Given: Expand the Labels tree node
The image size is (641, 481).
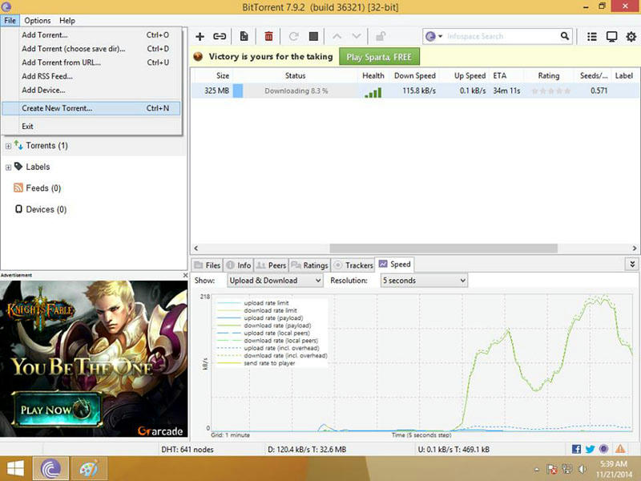Looking at the screenshot, I should pyautogui.click(x=8, y=168).
